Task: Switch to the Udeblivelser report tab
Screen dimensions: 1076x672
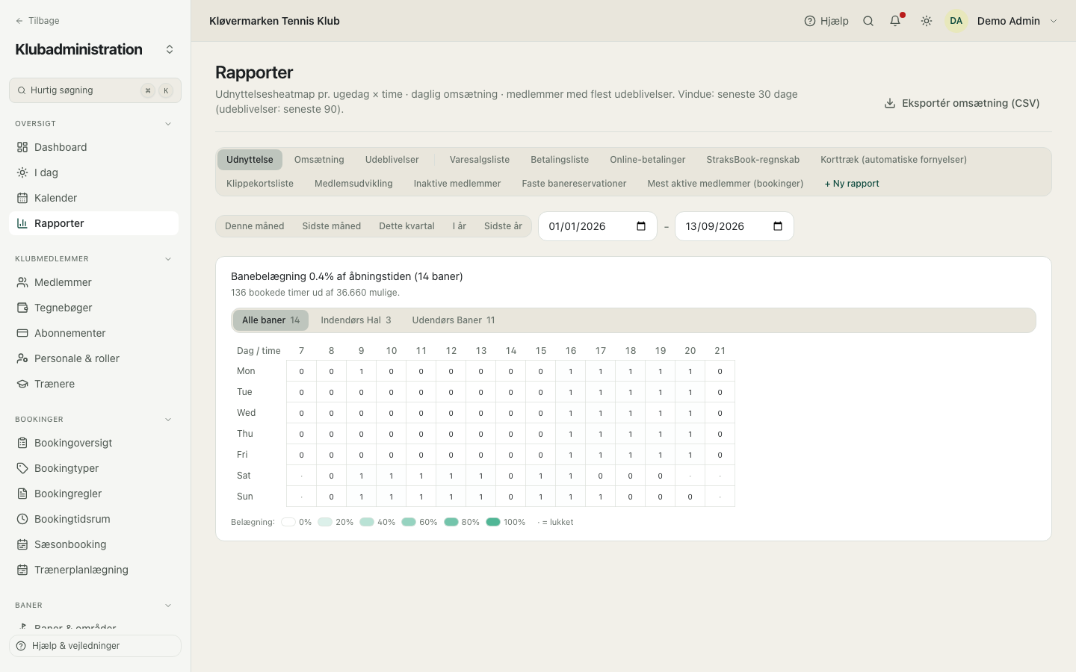Action: (392, 160)
